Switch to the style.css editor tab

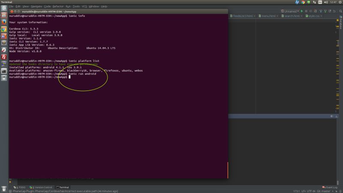coord(314,16)
